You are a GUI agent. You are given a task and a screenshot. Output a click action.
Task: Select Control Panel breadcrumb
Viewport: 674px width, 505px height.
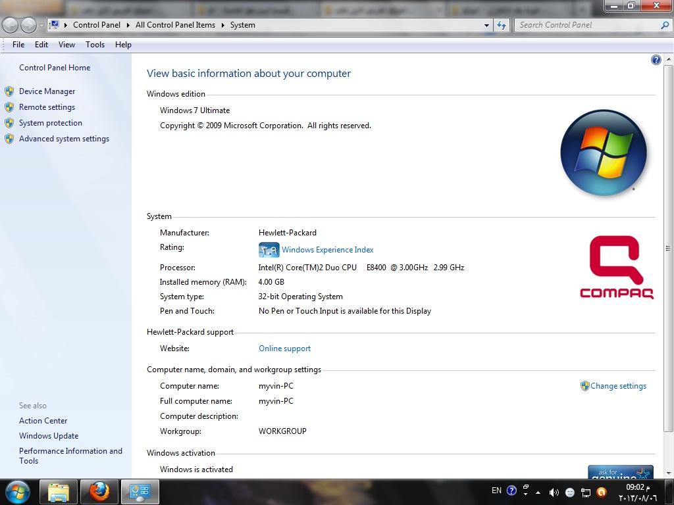tap(97, 25)
